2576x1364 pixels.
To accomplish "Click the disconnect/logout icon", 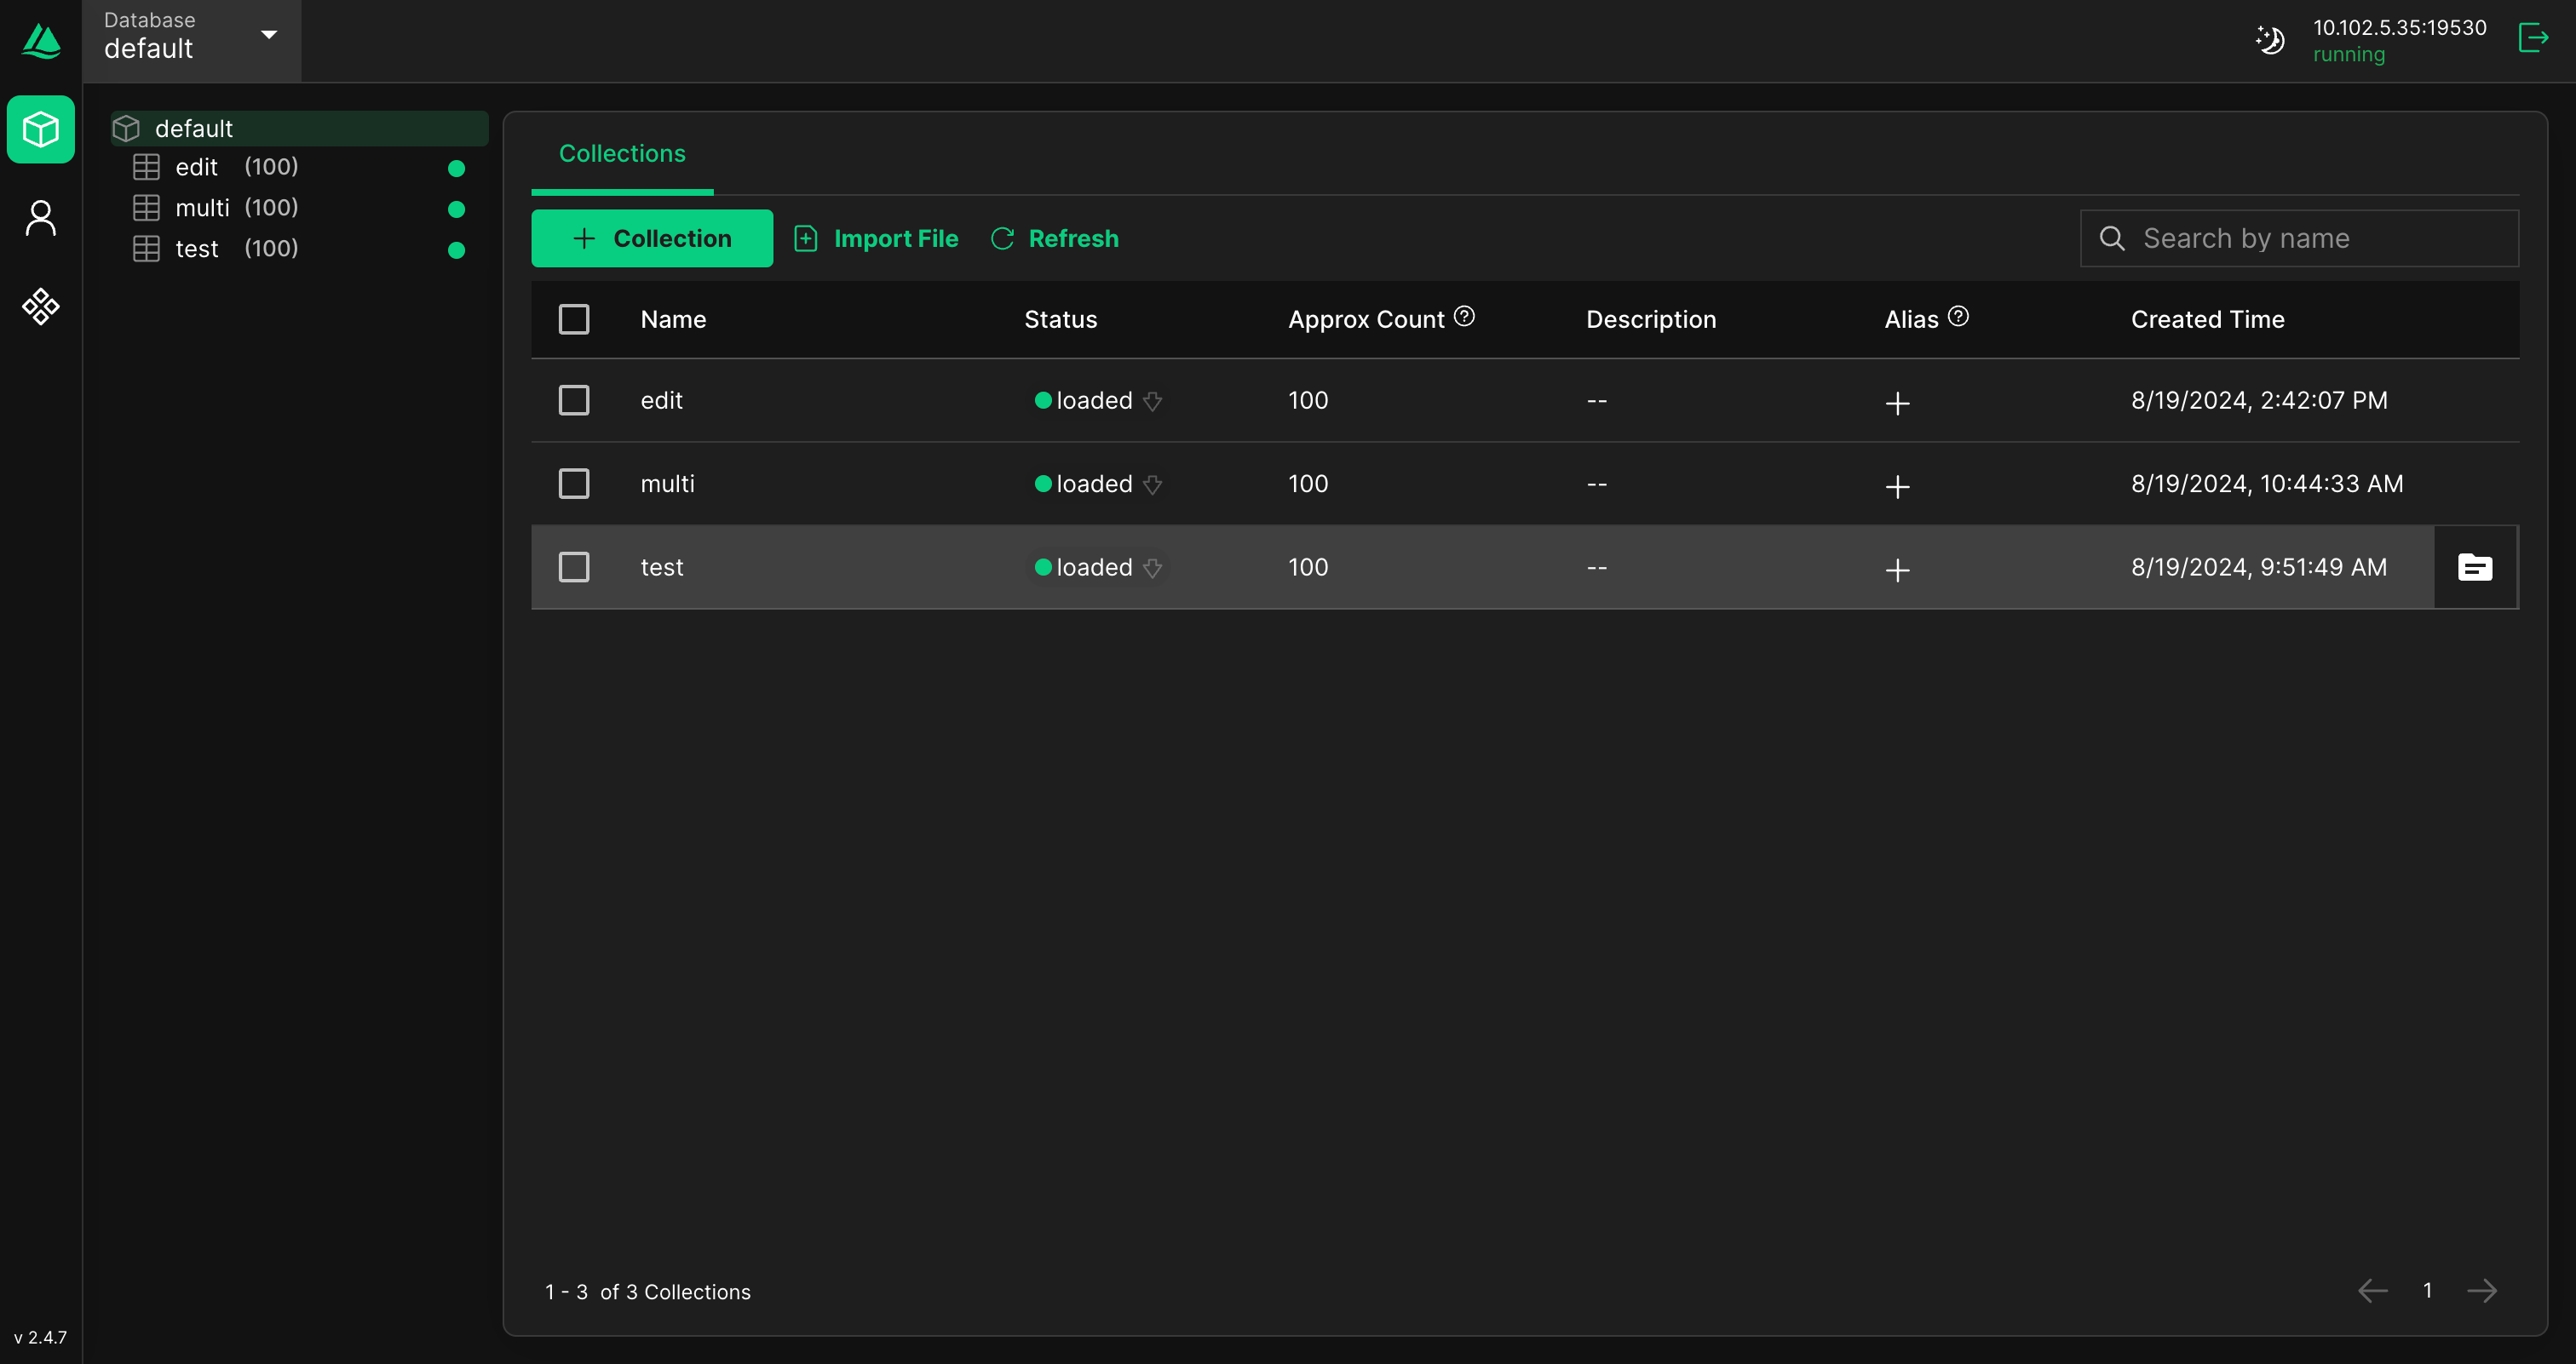I will [x=2532, y=38].
